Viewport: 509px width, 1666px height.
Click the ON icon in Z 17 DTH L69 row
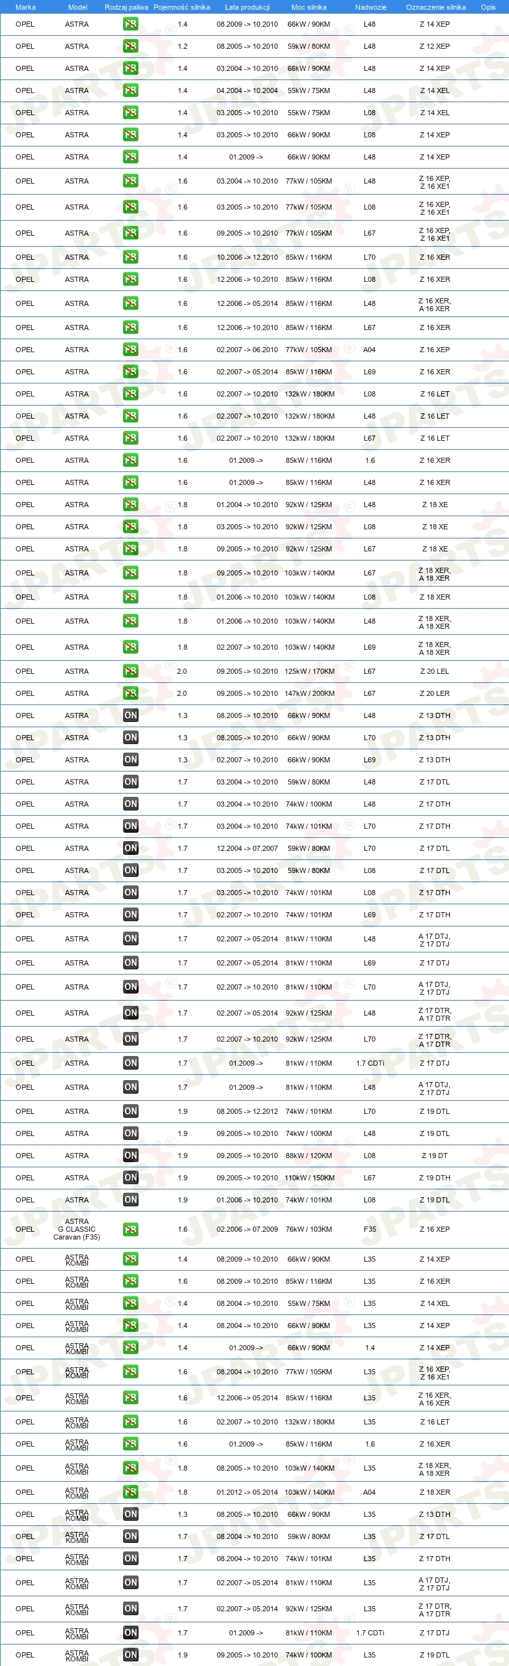[130, 915]
